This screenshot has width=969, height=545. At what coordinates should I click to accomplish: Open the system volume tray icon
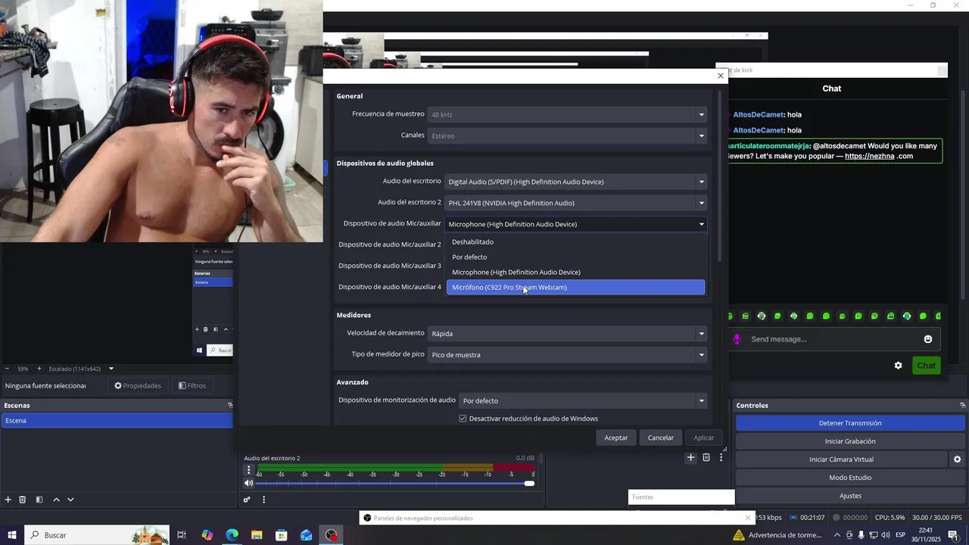[886, 535]
